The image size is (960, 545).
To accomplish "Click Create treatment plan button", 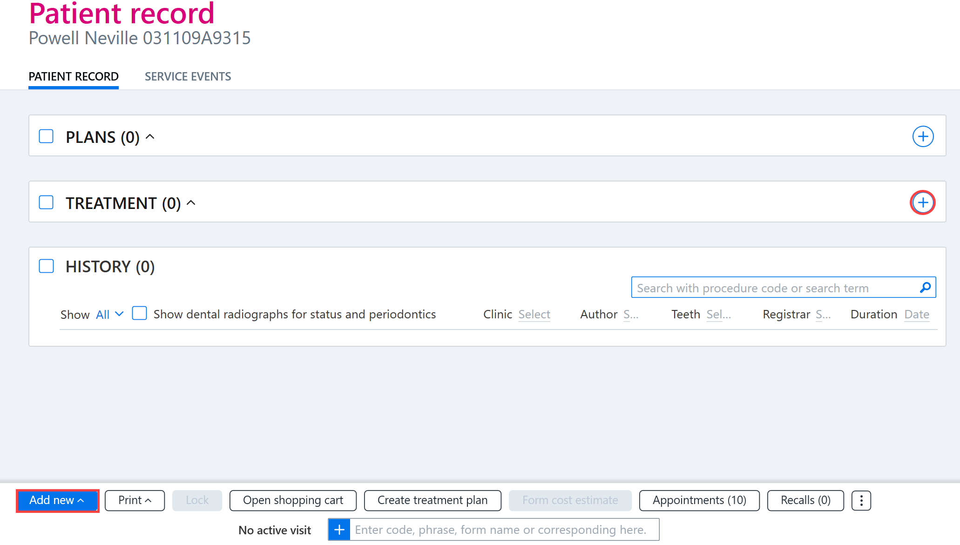I will pyautogui.click(x=433, y=500).
